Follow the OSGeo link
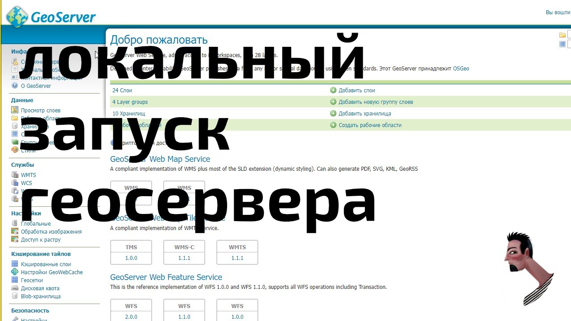Viewport: 571px width, 321px height. 461,69
